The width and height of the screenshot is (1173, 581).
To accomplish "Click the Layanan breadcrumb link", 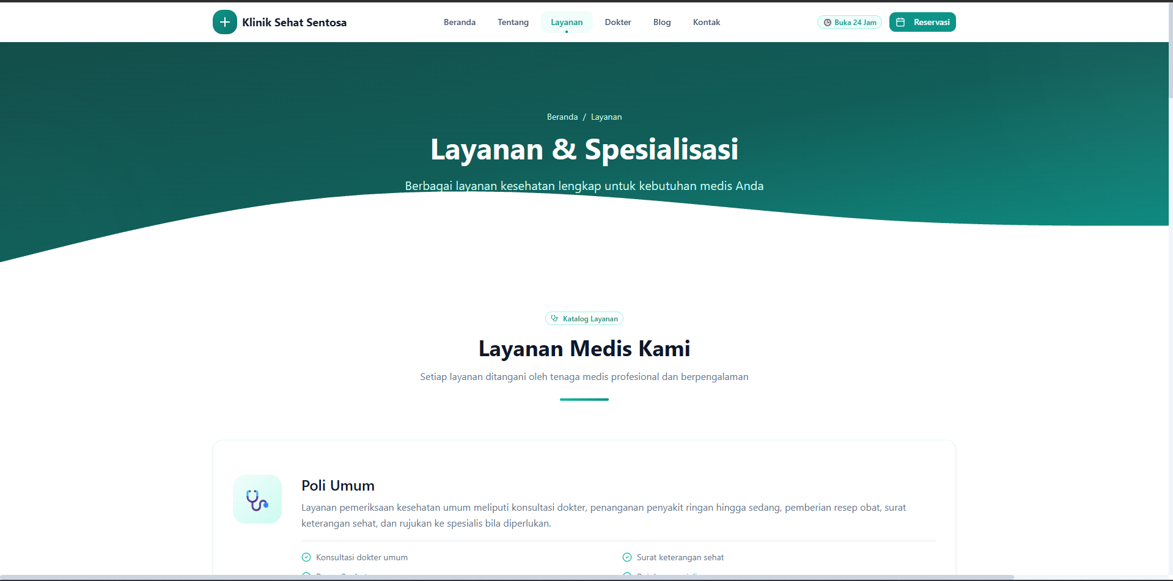I will [x=606, y=117].
